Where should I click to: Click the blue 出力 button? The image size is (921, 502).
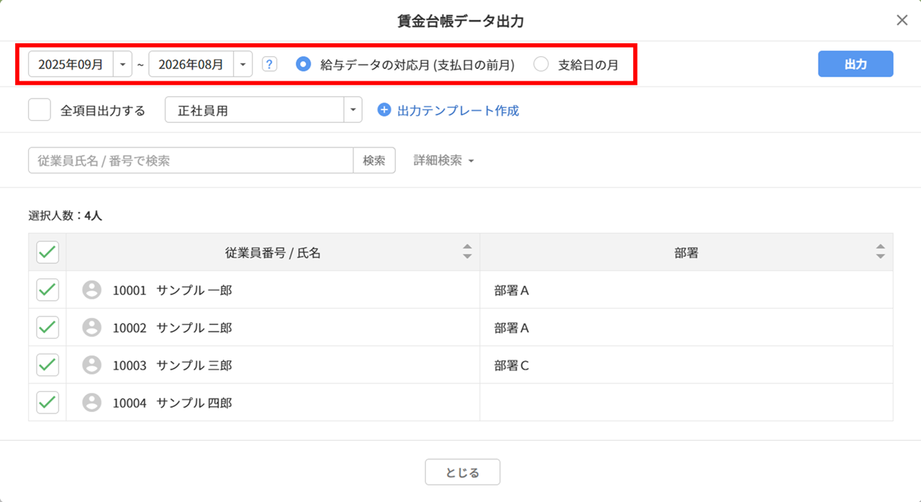pos(856,64)
